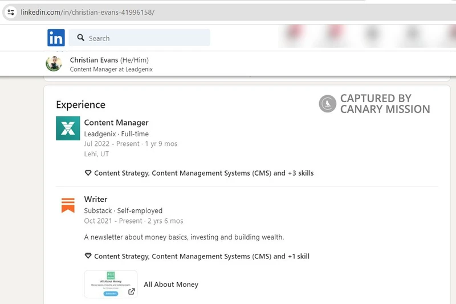Image resolution: width=456 pixels, height=304 pixels.
Task: Open Substack · Self-employed line
Action: click(x=123, y=210)
